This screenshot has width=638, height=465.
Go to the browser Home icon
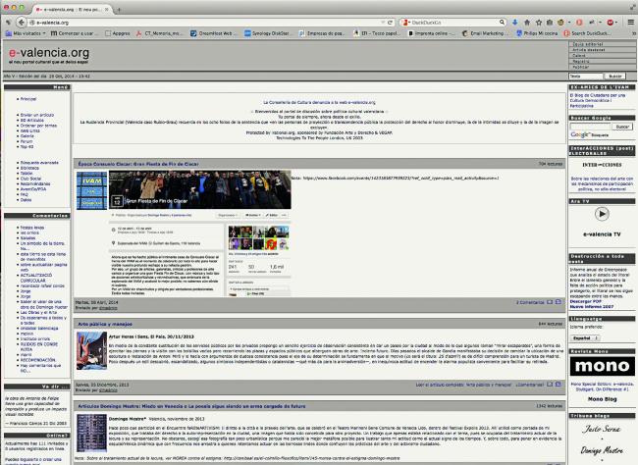point(527,23)
